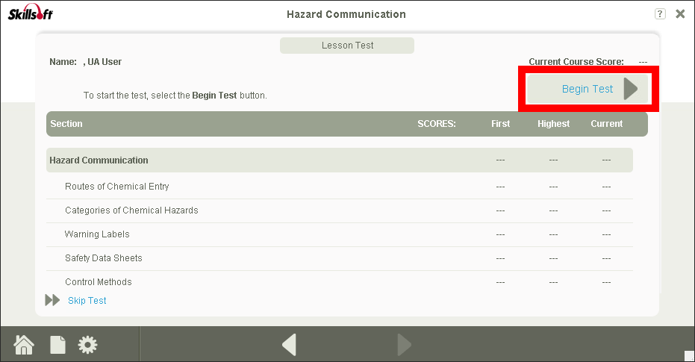Click the Begin Test button
This screenshot has height=362, width=695.
pyautogui.click(x=588, y=89)
